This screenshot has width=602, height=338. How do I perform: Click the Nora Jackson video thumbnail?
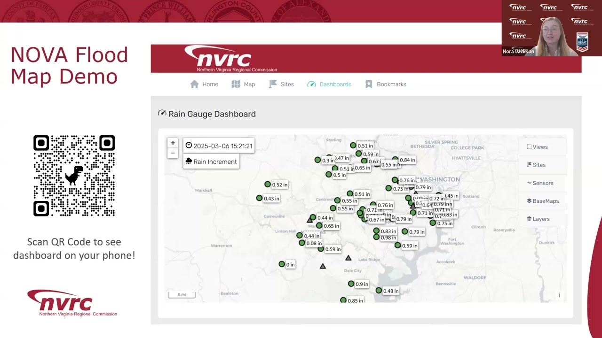(552, 28)
